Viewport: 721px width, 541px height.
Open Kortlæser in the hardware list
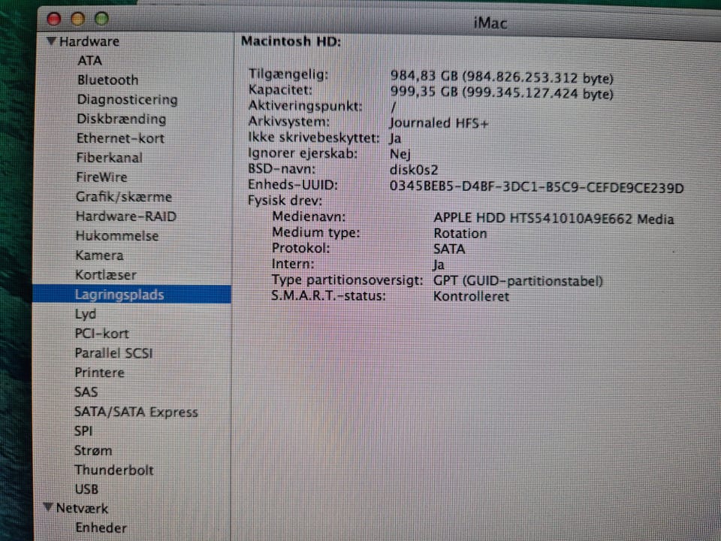pos(106,275)
